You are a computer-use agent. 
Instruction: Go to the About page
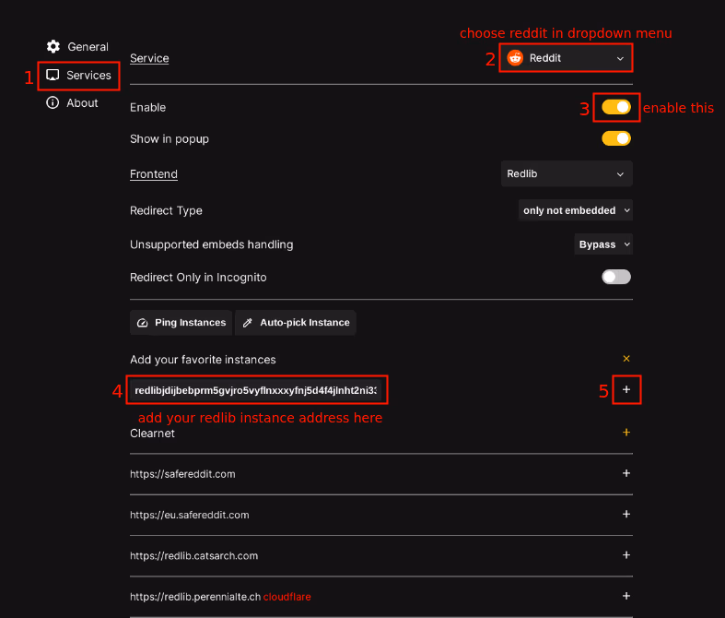coord(73,102)
